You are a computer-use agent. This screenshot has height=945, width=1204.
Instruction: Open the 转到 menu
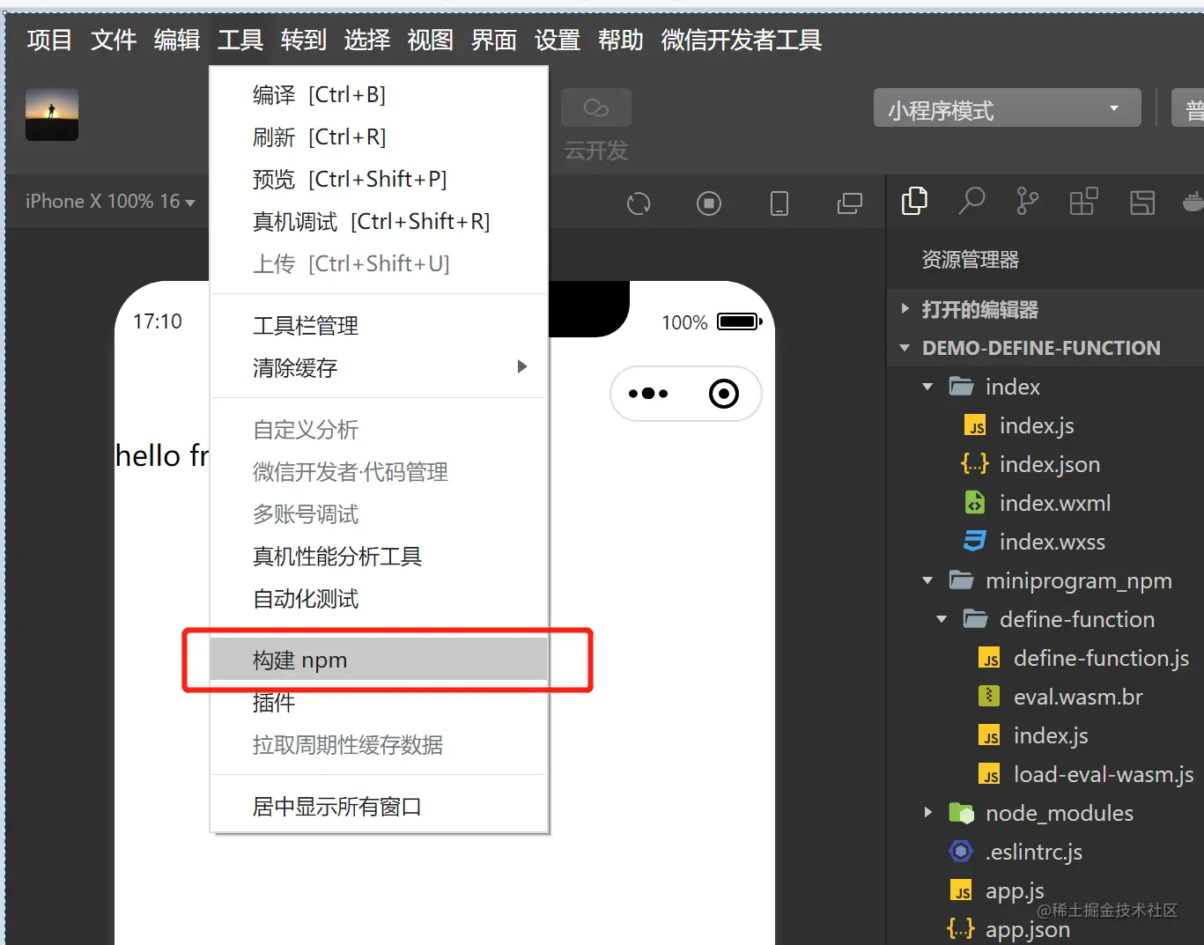coord(304,40)
